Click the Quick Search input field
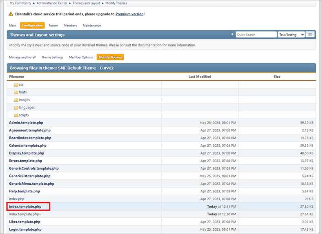 (x=256, y=35)
